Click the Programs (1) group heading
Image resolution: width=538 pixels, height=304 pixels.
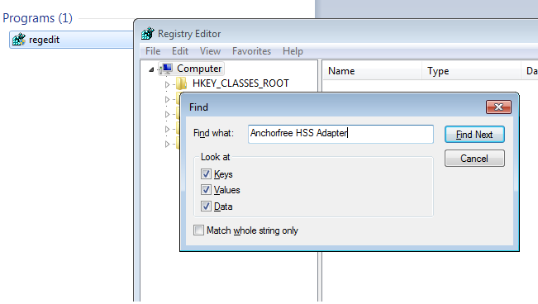click(x=37, y=18)
